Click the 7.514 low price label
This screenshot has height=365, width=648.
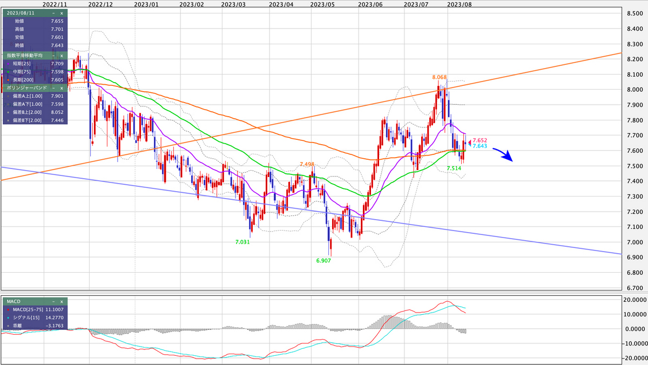tap(454, 168)
